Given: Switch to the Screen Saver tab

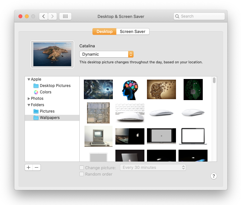Looking at the screenshot, I should [133, 32].
